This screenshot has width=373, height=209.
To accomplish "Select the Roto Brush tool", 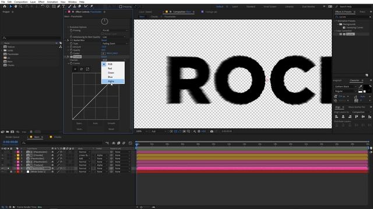I will coord(86,6).
